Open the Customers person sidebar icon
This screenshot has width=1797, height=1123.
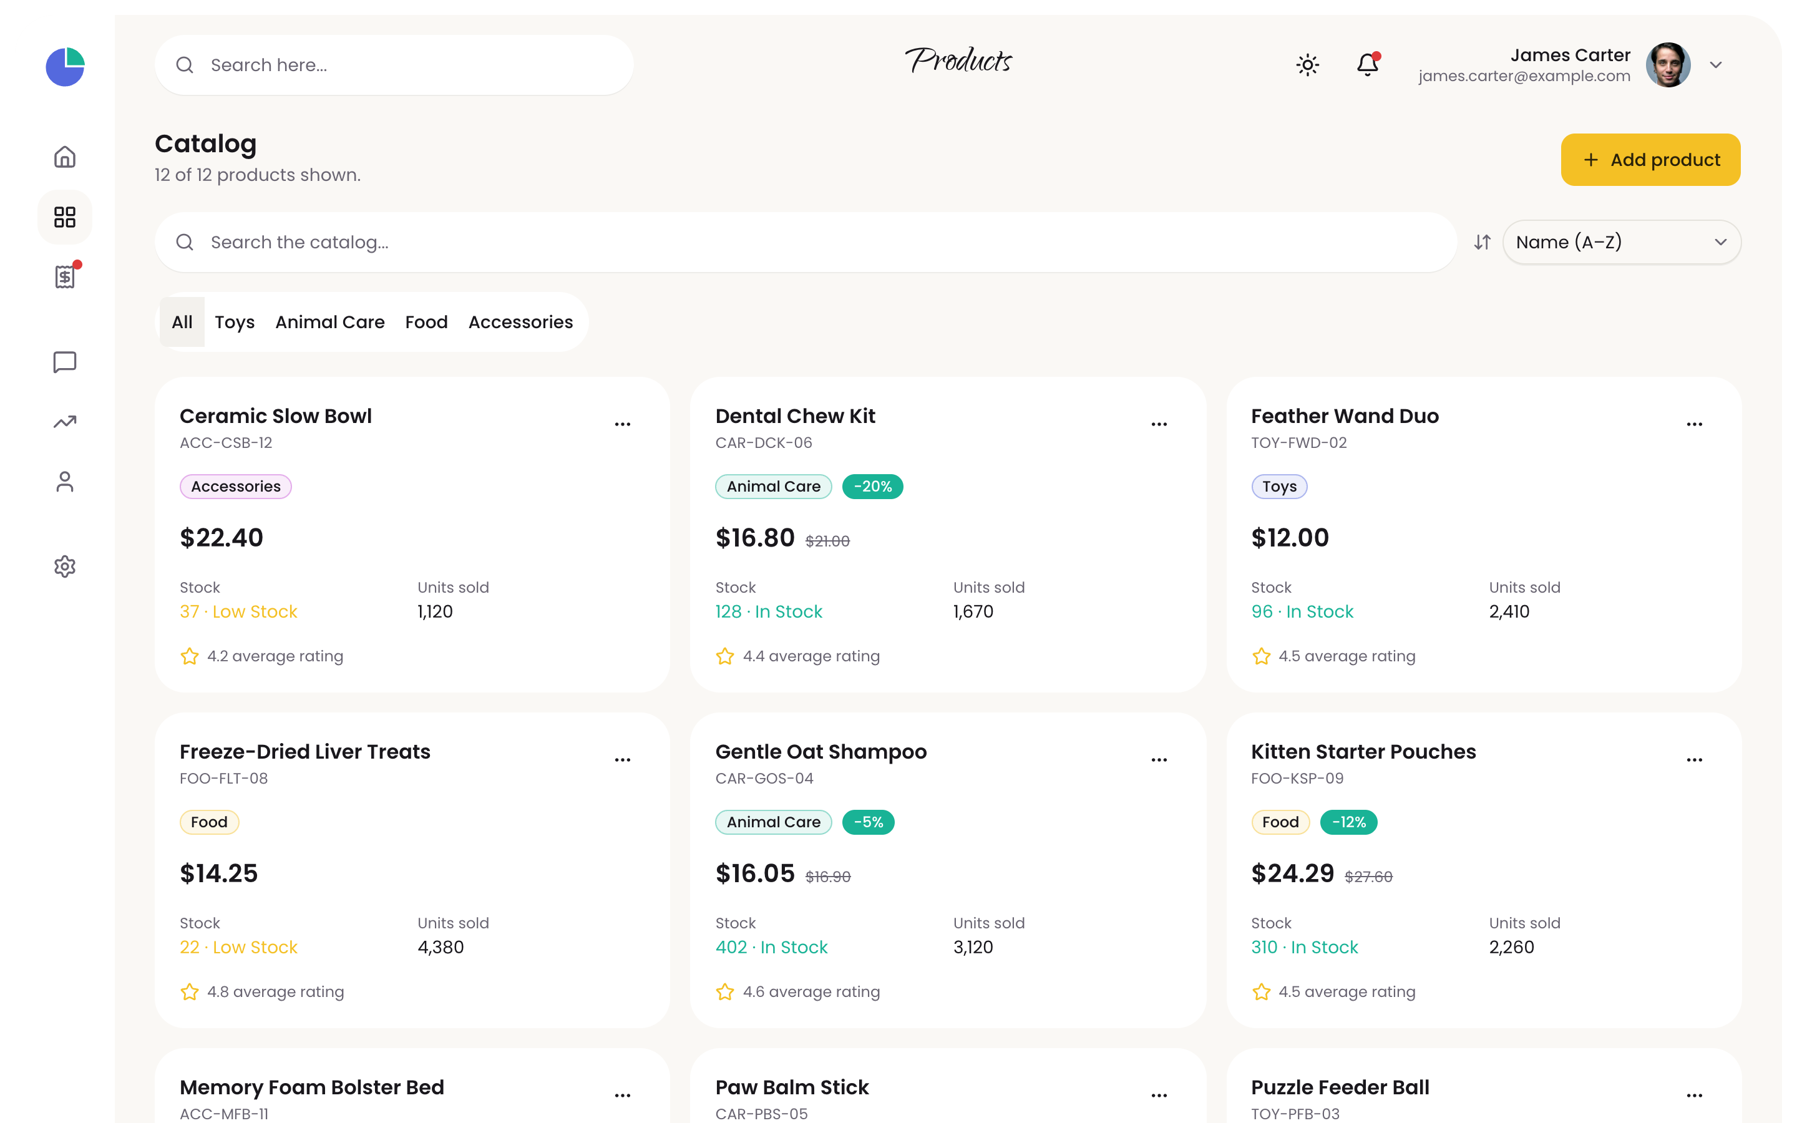(66, 482)
